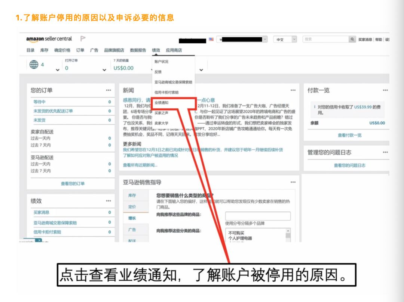Image resolution: width=404 pixels, height=302 pixels.
Task: Open the 品牌旗舰店 menu
Action: (x=114, y=50)
